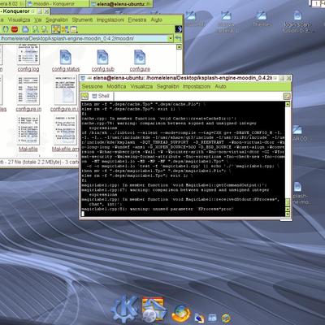
Task: Open Aiuto menu in Konsole window
Action: click(220, 87)
